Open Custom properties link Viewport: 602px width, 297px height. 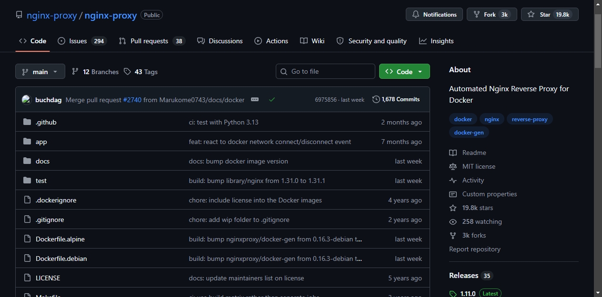coord(483,194)
